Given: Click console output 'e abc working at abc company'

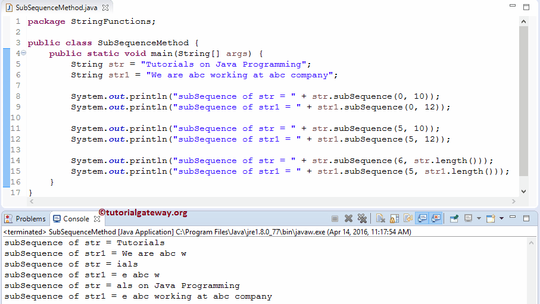Looking at the screenshot, I should click(x=196, y=296).
